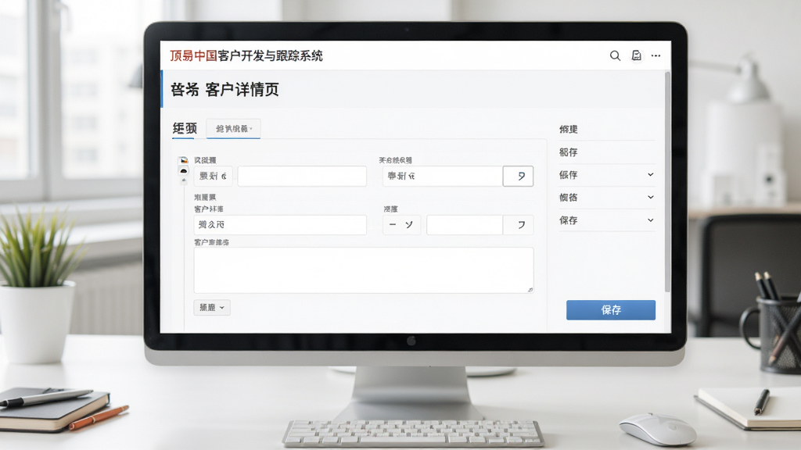This screenshot has width=801, height=450.
Task: Click the resize grip of the large text area
Action: coord(530,290)
